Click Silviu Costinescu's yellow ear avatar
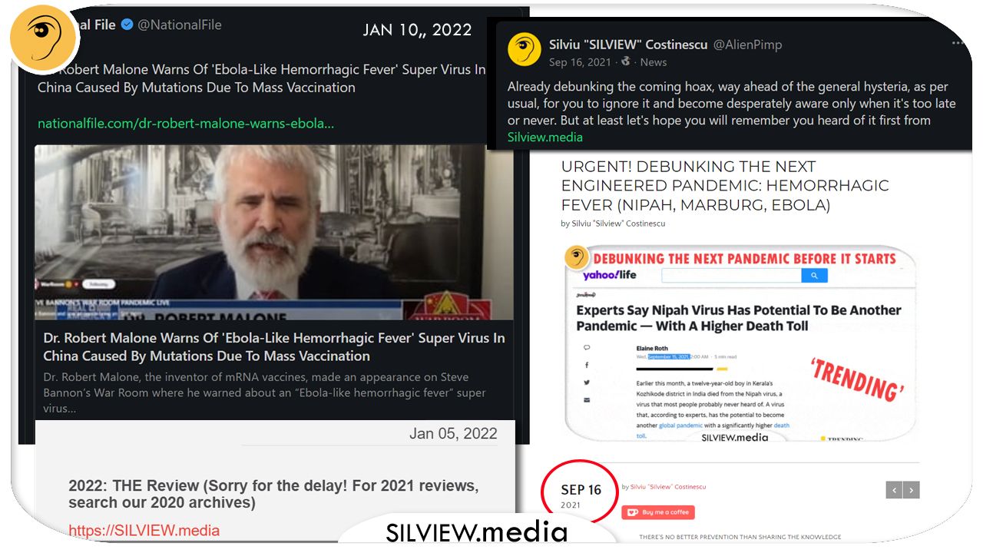Viewport: 983px width, 553px height. (525, 50)
